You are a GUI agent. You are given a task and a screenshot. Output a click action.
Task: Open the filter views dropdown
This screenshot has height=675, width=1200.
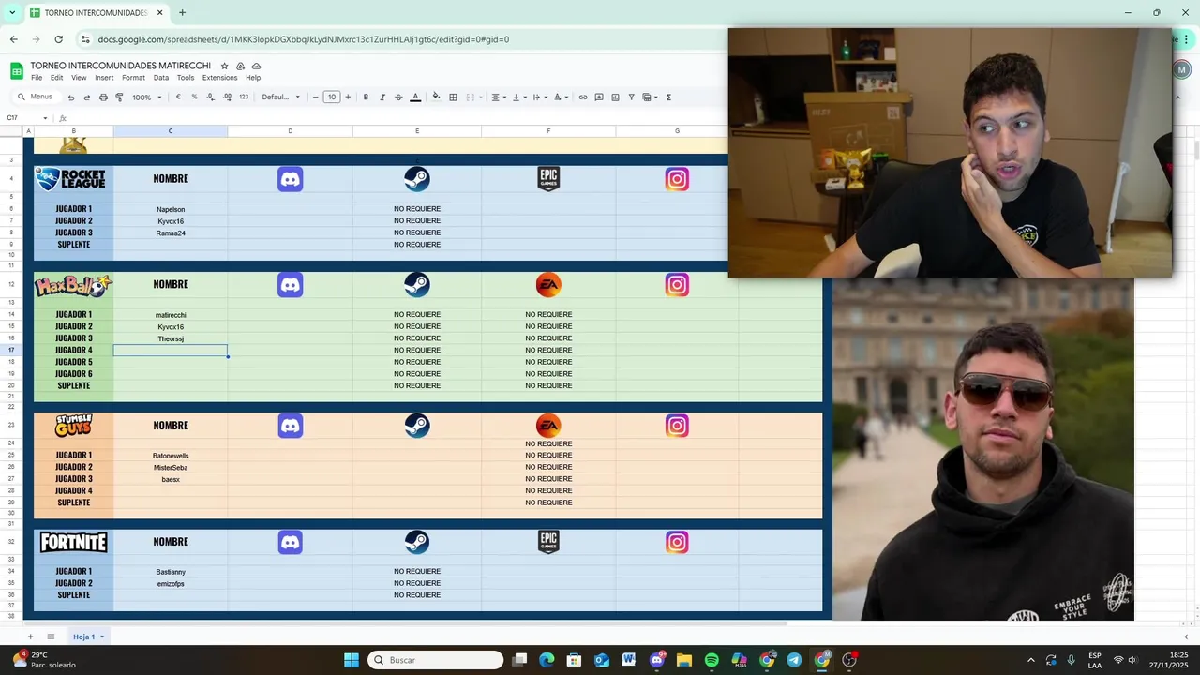pyautogui.click(x=650, y=97)
